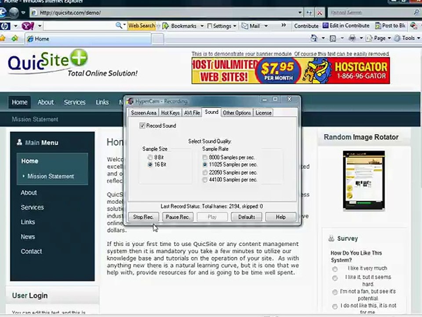Open the Contact link in Main Menu

(31, 251)
